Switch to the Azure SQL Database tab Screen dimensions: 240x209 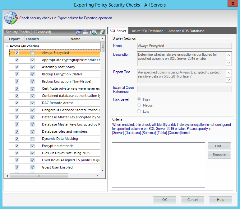click(x=147, y=31)
